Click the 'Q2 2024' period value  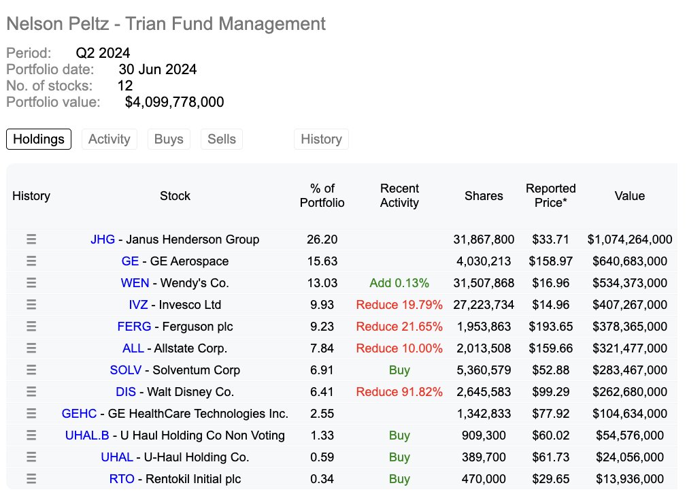(103, 53)
